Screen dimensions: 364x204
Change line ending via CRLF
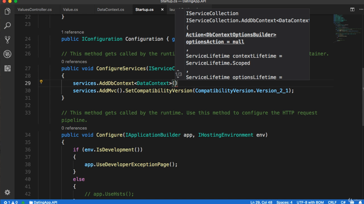pos(332,202)
